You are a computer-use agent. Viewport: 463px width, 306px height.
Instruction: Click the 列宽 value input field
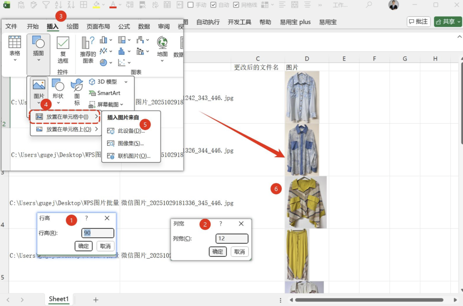pyautogui.click(x=232, y=238)
